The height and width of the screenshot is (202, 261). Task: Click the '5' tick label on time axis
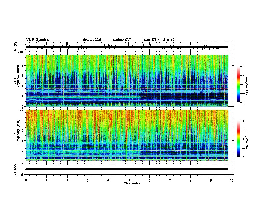point(129,180)
